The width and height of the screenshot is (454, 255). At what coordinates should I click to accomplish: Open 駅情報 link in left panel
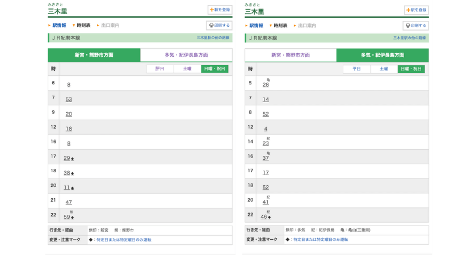[59, 25]
